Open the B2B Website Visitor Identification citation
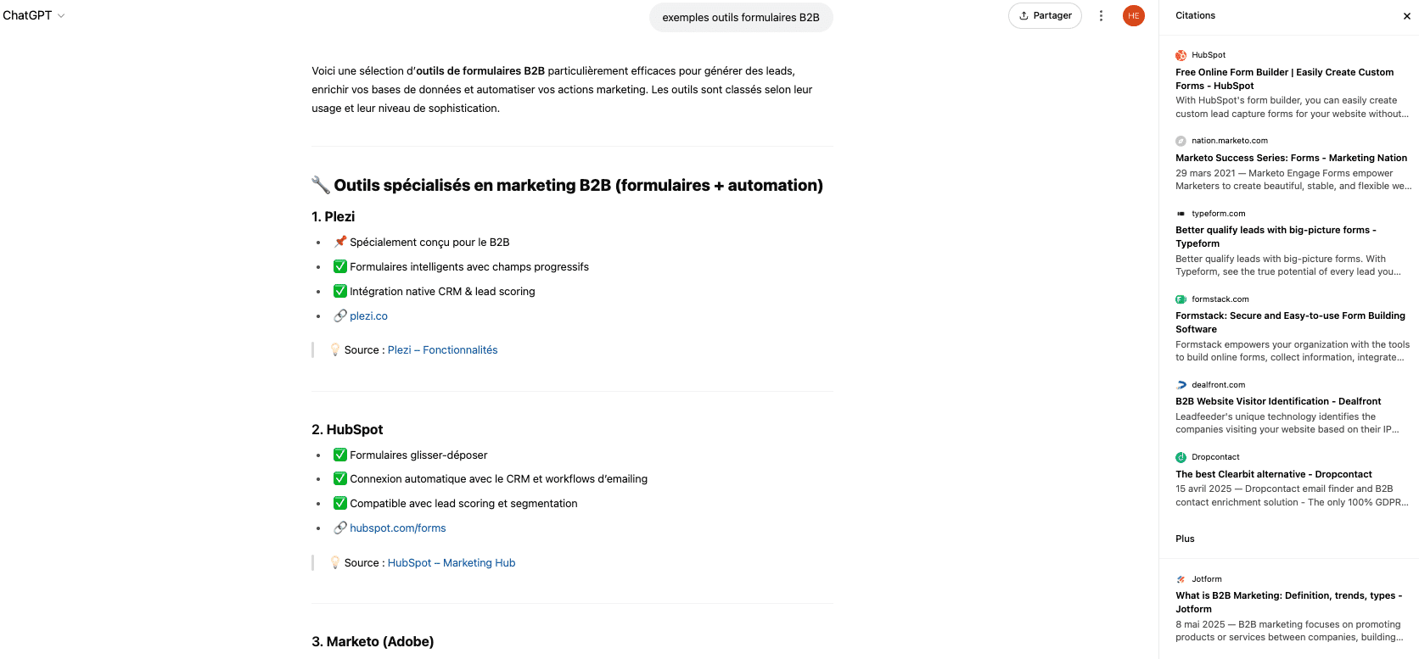The width and height of the screenshot is (1419, 659). pyautogui.click(x=1278, y=401)
